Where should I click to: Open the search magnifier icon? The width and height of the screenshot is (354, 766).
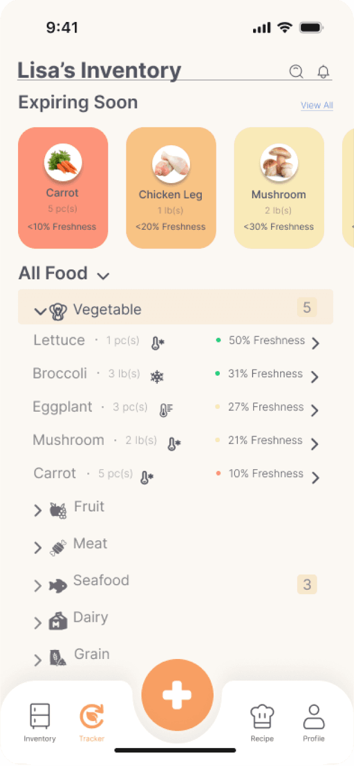(x=296, y=72)
